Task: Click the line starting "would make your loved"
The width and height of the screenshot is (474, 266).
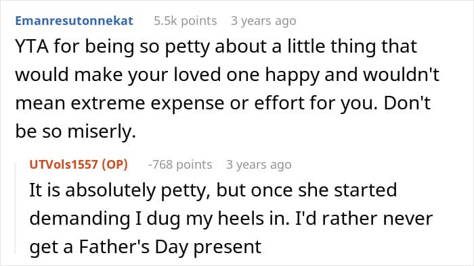Action: point(227,75)
